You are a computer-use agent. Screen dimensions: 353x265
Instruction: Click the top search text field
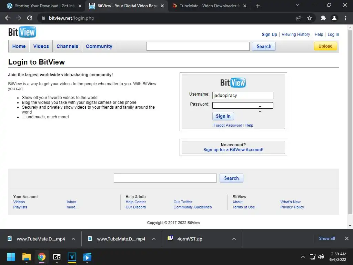(x=198, y=46)
